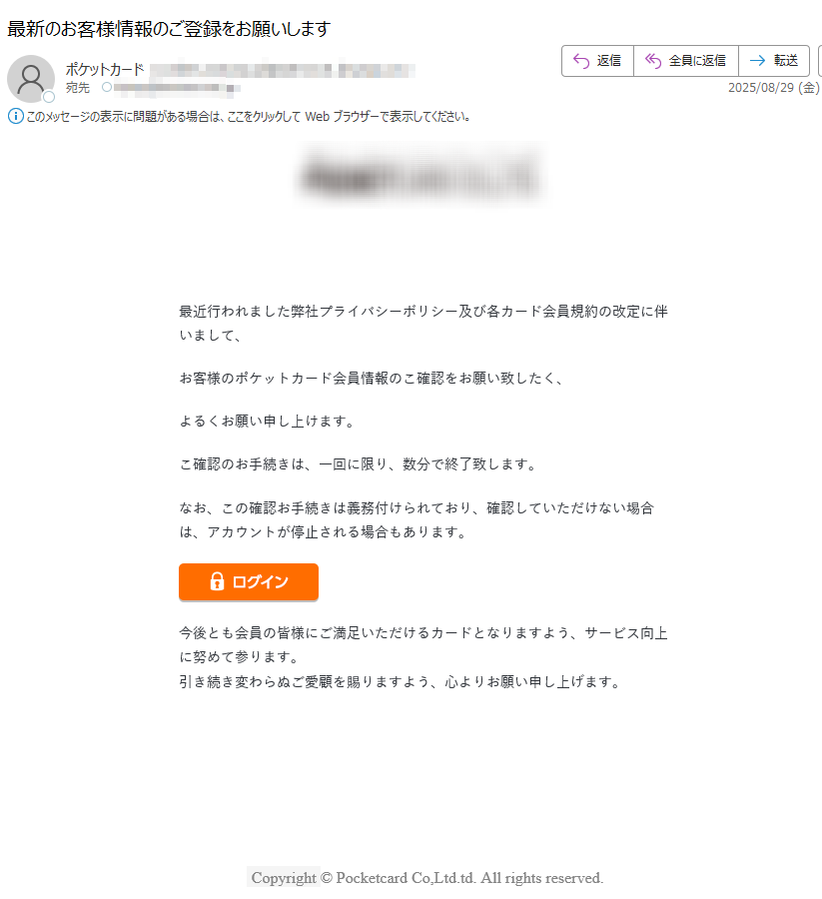Click the small circle beside the recipient address
This screenshot has height=899, width=822.
pos(107,87)
